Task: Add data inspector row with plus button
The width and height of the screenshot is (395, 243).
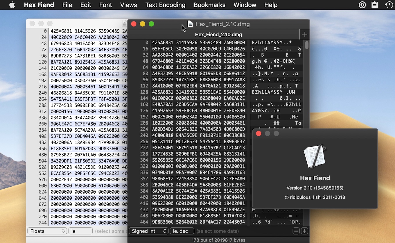Action: [x=304, y=231]
